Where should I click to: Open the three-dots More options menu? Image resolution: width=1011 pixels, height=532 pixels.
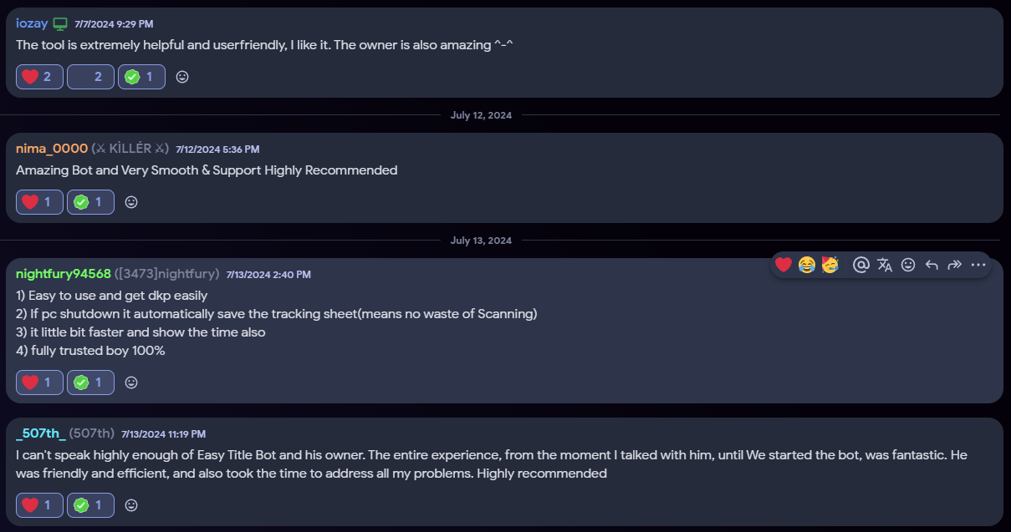(978, 265)
